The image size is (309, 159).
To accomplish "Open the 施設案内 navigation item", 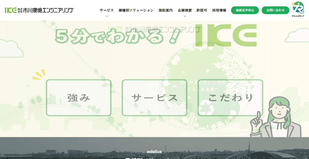I will [x=166, y=10].
